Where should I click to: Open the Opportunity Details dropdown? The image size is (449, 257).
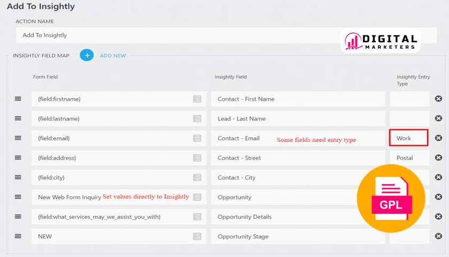click(x=298, y=217)
